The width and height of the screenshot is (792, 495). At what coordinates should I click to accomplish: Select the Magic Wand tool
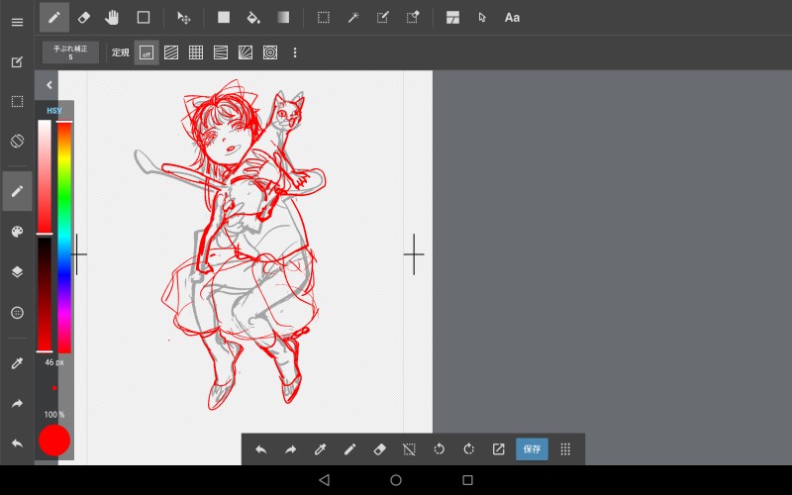coord(353,17)
